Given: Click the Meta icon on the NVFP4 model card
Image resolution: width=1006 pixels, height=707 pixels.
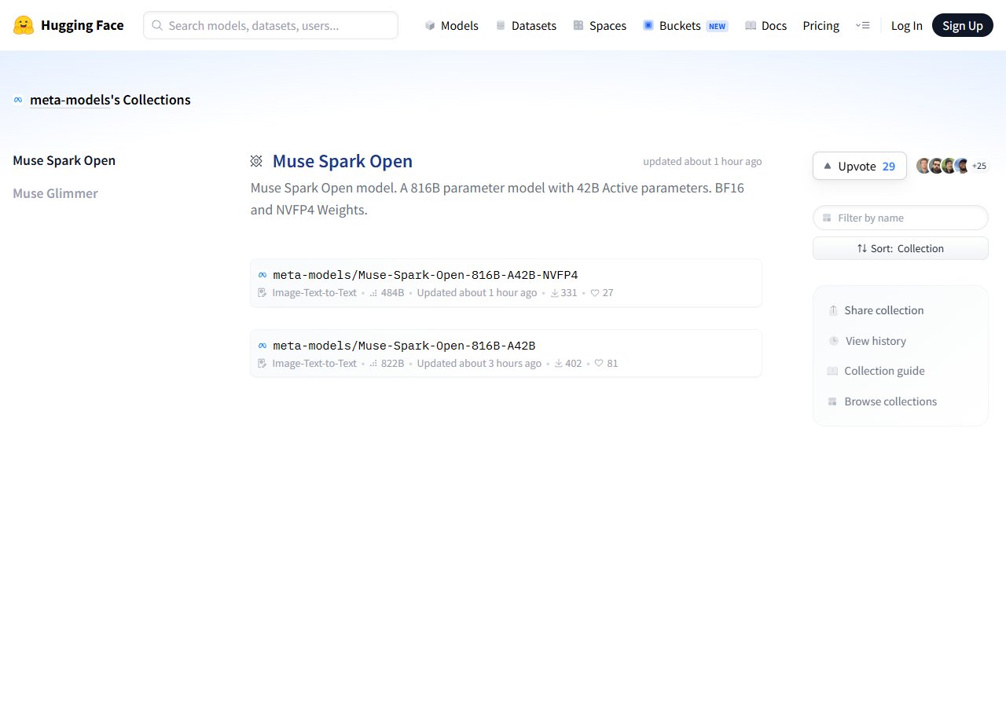Looking at the screenshot, I should click(x=263, y=275).
